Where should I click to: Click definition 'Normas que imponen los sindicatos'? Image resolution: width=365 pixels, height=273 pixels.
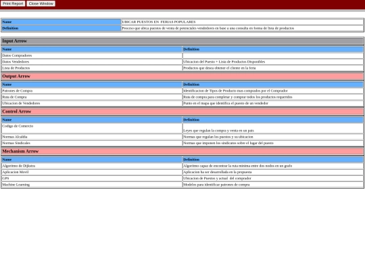click(228, 143)
